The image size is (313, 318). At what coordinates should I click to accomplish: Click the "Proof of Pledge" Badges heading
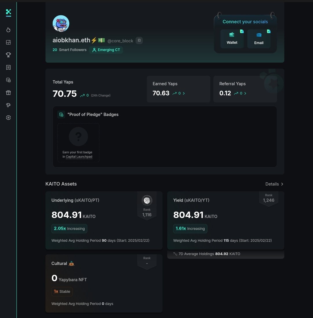click(x=93, y=115)
